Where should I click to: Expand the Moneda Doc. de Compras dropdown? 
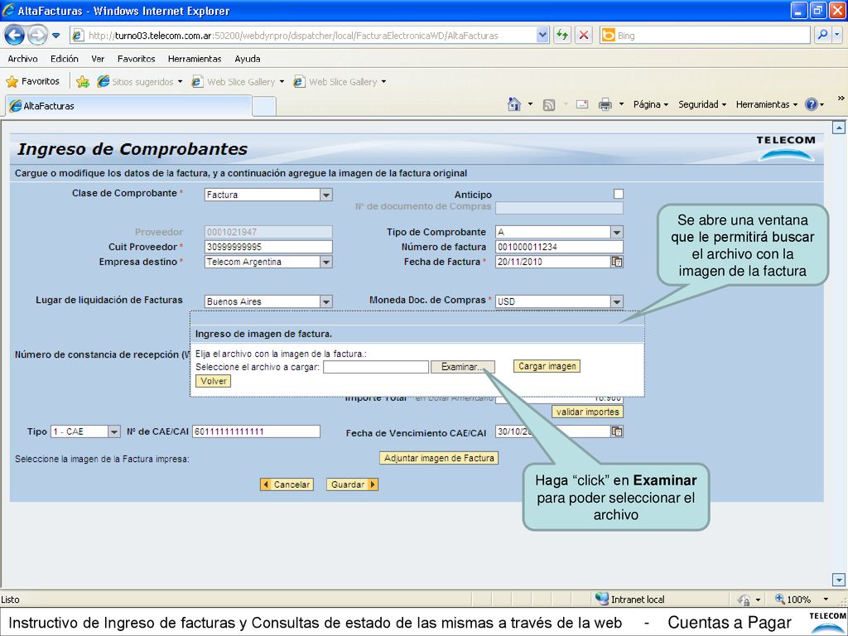[616, 301]
